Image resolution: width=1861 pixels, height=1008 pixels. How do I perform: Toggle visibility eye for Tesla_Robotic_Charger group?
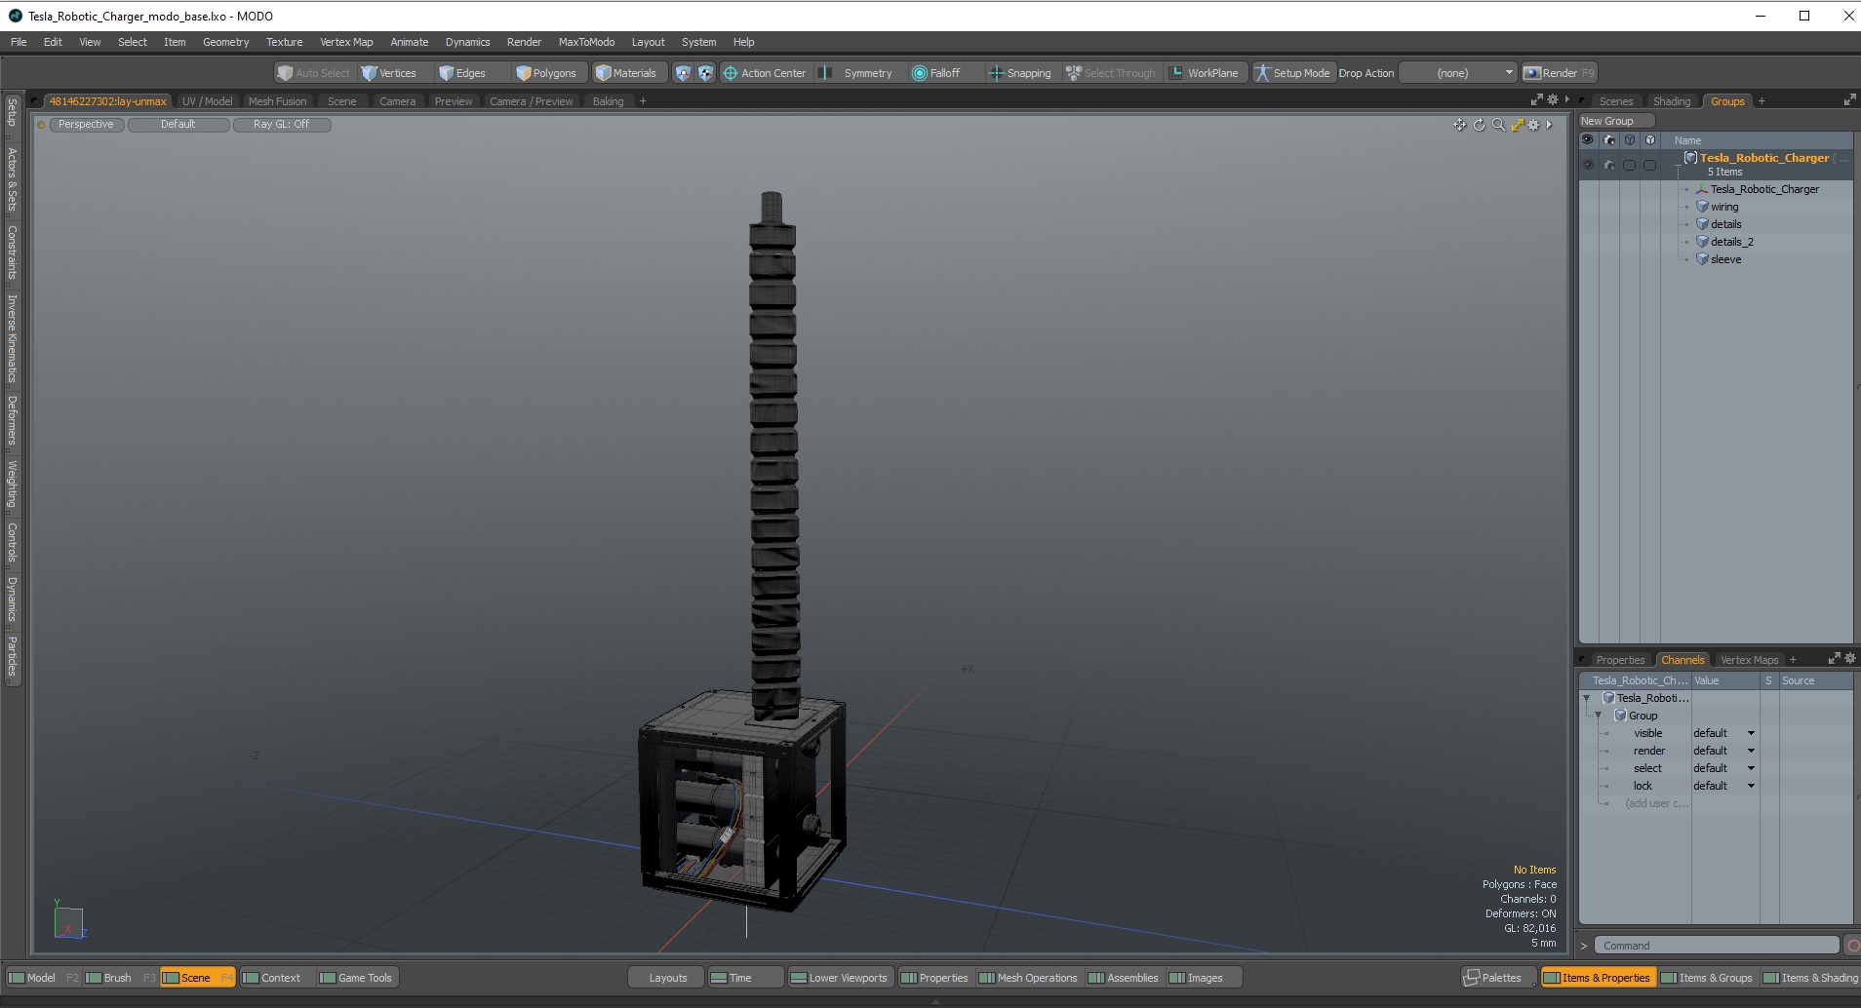click(x=1588, y=165)
